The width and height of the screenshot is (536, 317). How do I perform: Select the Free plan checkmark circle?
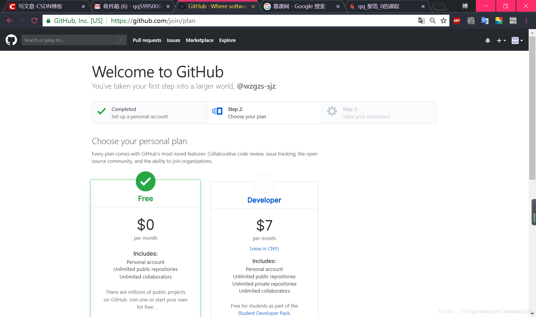[x=146, y=181]
